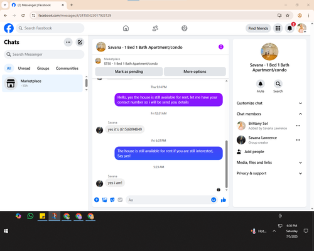Focus the Search Facebook field
The width and height of the screenshot is (314, 251).
[x=50, y=28]
